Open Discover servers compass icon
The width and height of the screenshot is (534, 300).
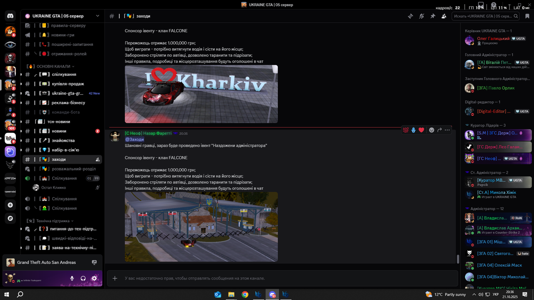(10, 218)
